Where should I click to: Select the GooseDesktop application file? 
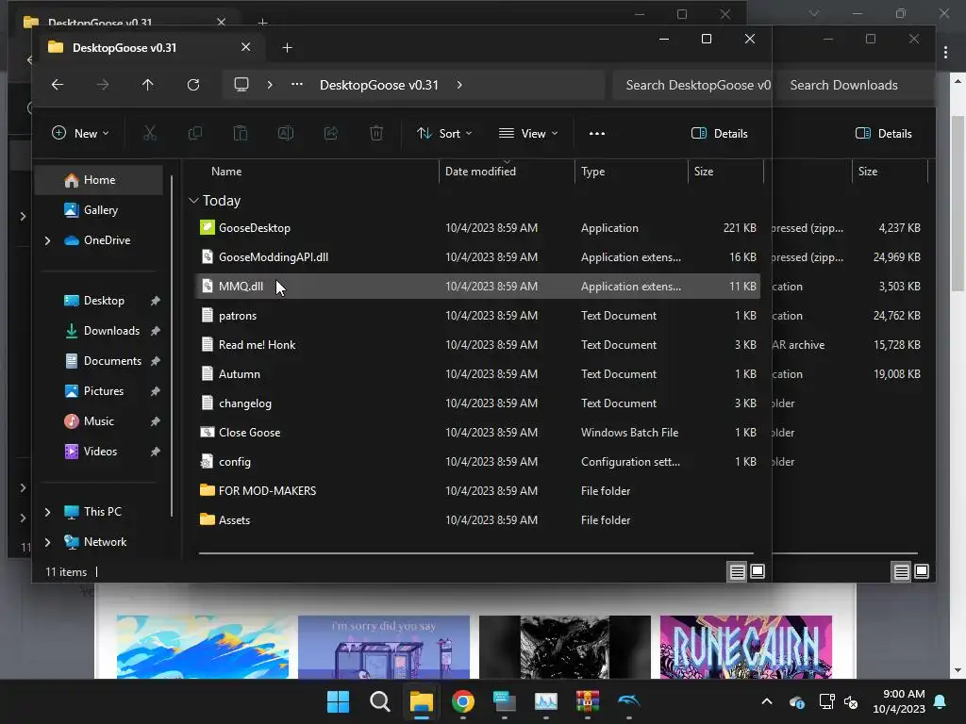(477, 228)
